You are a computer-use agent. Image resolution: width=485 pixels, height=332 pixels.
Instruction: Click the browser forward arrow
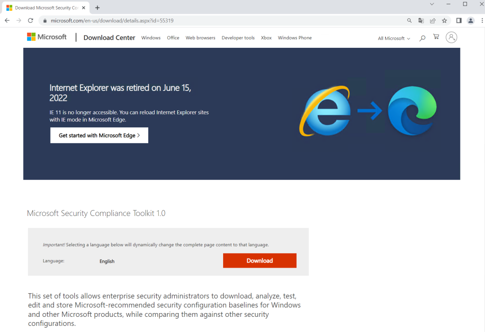pyautogui.click(x=19, y=20)
